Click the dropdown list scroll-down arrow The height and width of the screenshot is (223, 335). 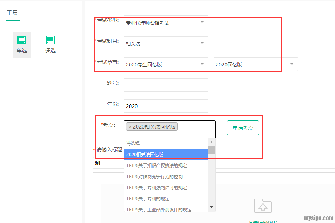click(x=211, y=208)
